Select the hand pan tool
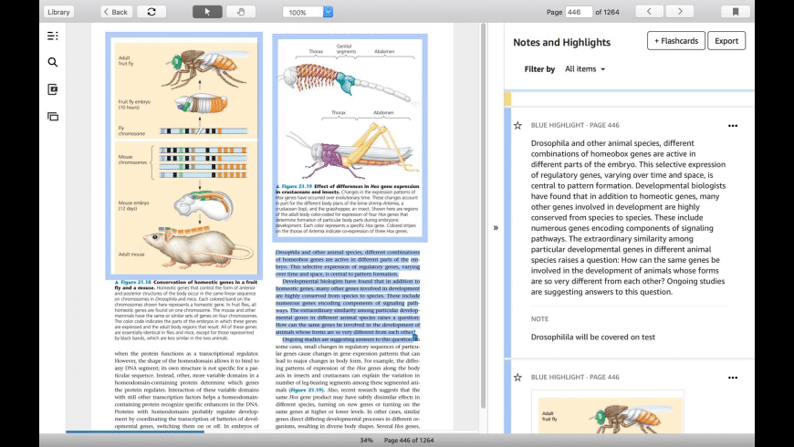The image size is (794, 447). (241, 12)
